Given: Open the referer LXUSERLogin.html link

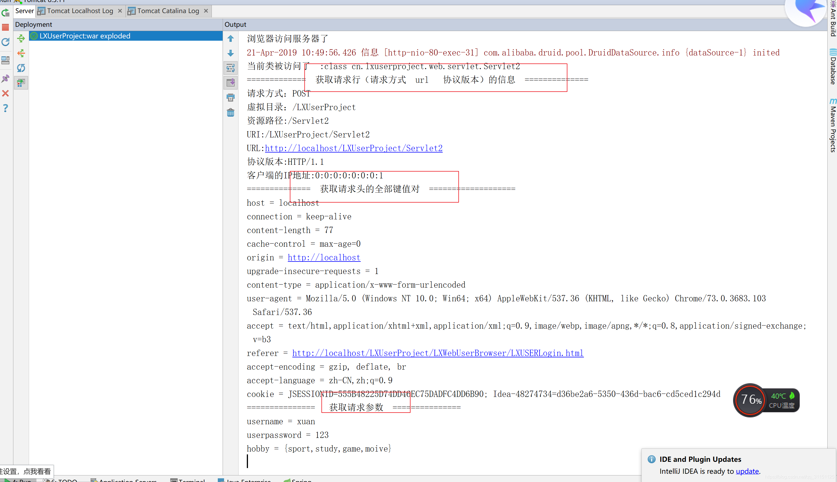Looking at the screenshot, I should coord(438,353).
